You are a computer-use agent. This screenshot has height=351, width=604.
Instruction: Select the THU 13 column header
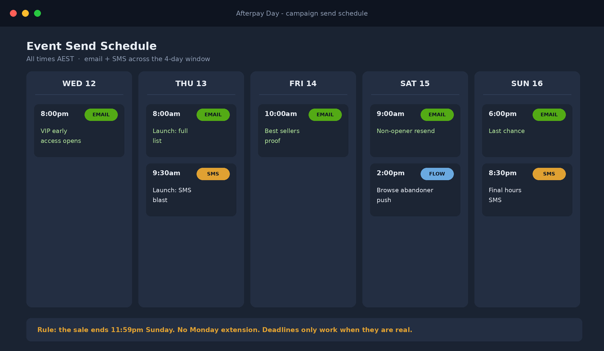click(x=191, y=83)
